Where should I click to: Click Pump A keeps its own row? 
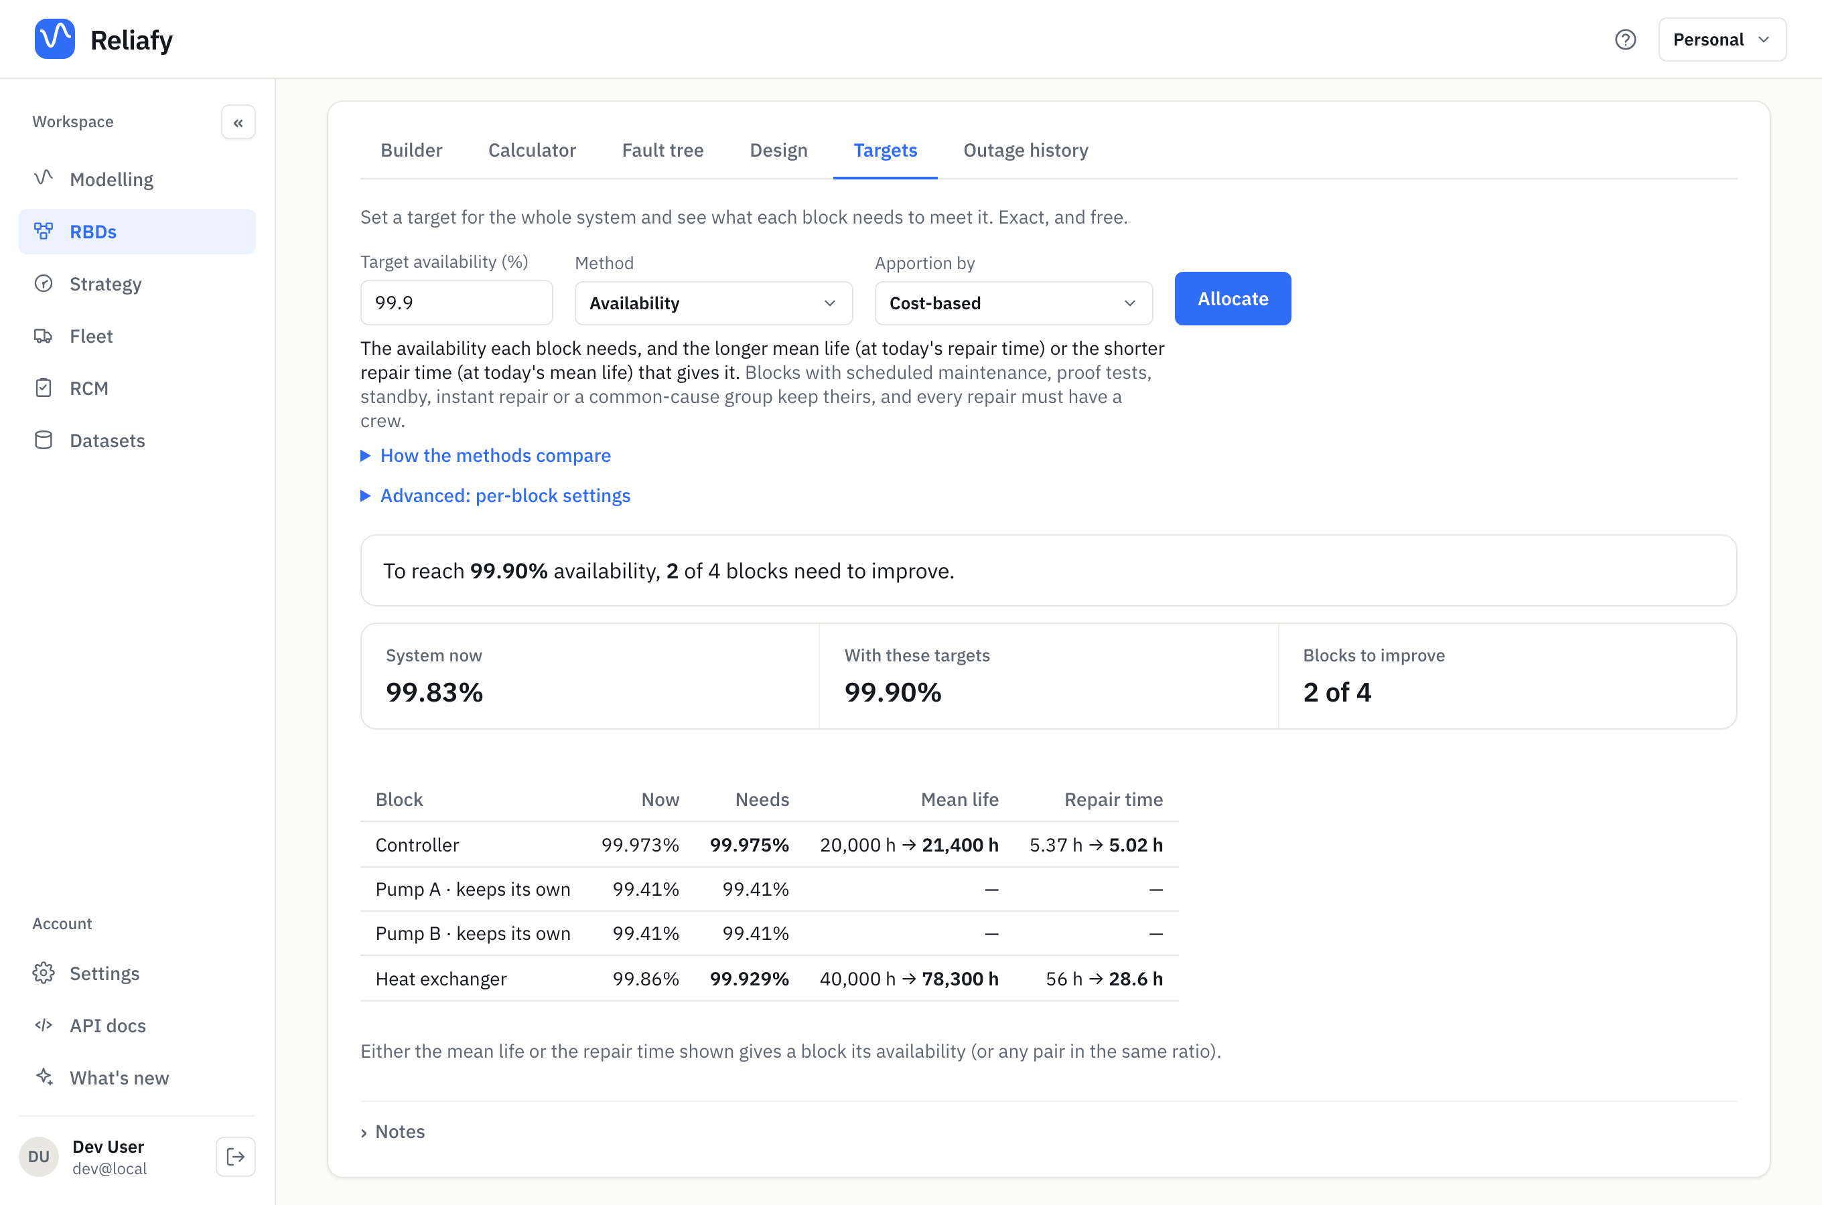coord(769,889)
